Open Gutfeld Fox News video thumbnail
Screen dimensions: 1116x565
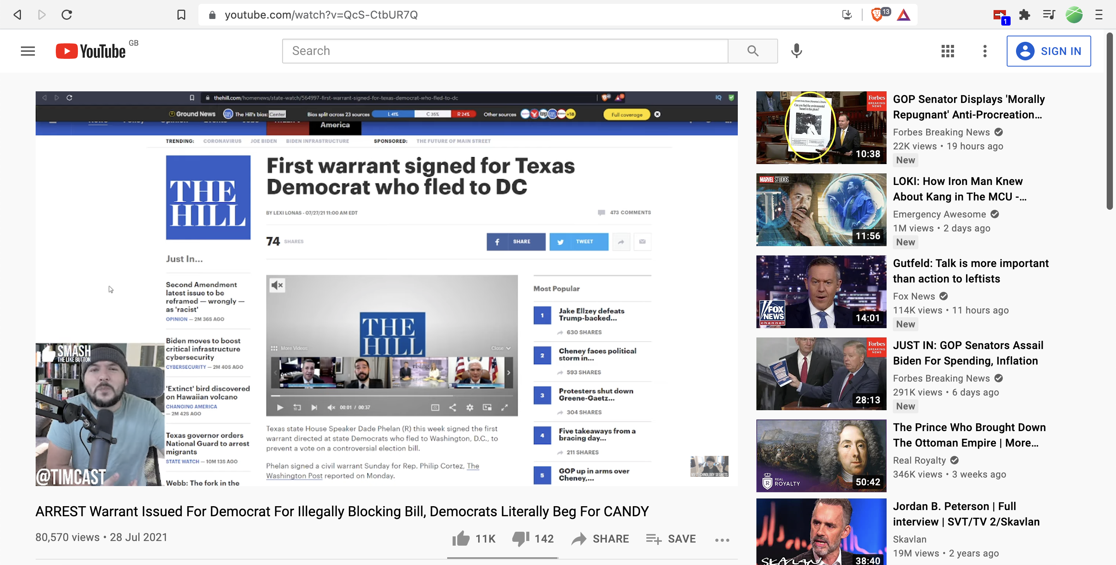[x=821, y=291]
